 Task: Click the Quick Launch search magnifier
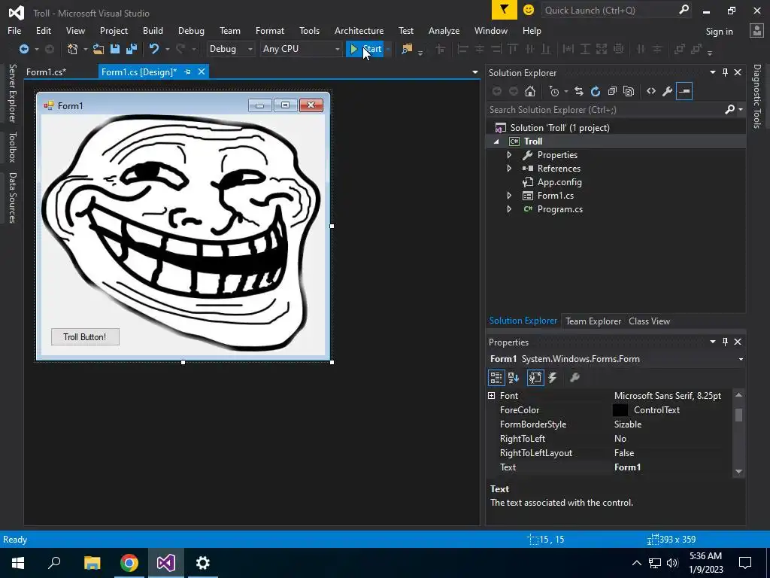point(684,10)
